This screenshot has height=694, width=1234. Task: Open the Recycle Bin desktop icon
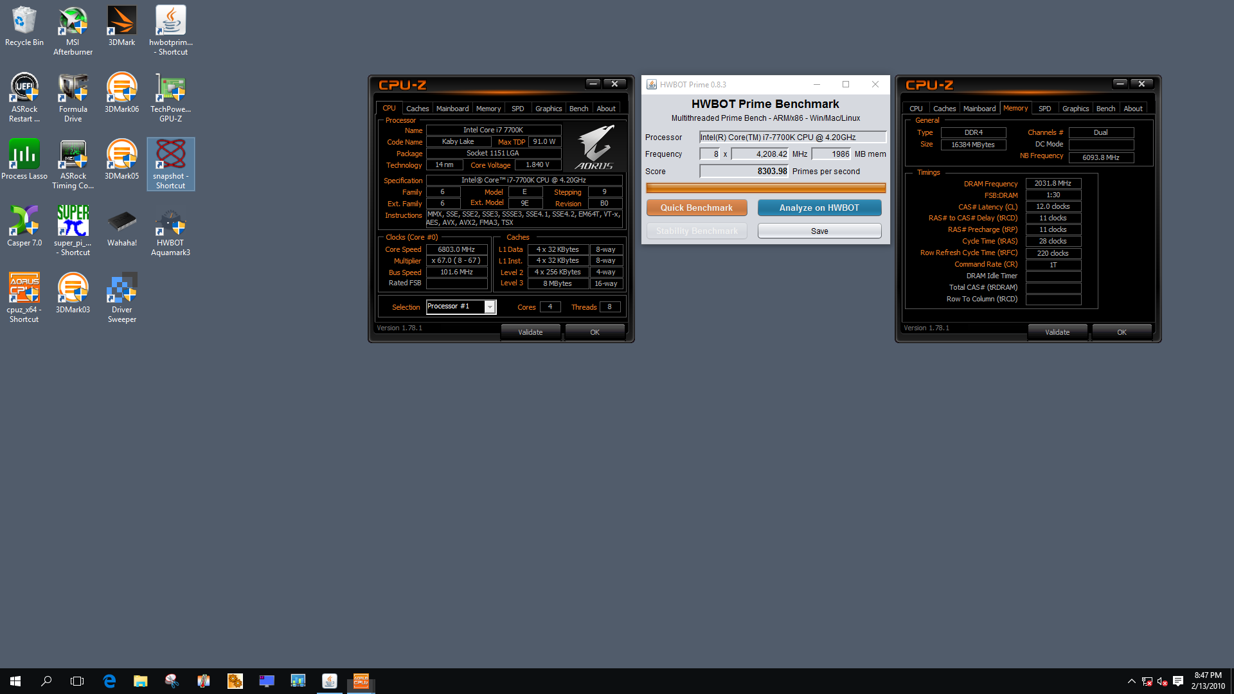click(x=24, y=26)
